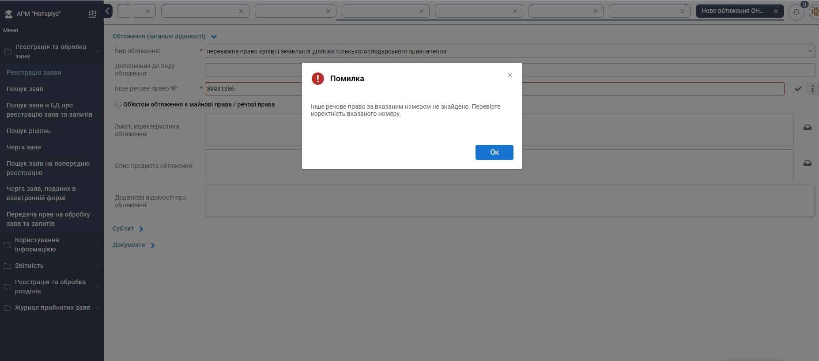Click Ok in the Помилка dialog
Screen dimensions: 819x361
coord(494,152)
